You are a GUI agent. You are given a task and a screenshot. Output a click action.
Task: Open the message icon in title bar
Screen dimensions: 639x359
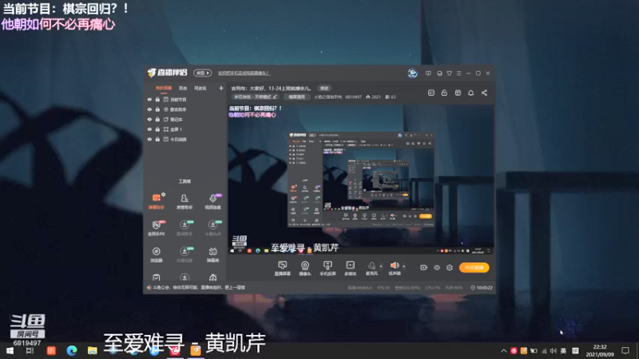pyautogui.click(x=428, y=73)
